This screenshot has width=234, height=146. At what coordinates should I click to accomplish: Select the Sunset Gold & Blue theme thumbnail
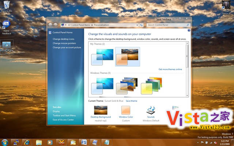coord(128,57)
